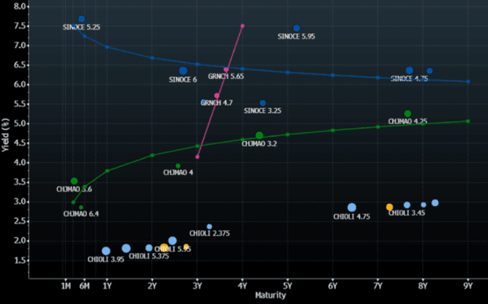Select the green curve node at 9Y
Screen dimensions: 488x304
pyautogui.click(x=468, y=121)
